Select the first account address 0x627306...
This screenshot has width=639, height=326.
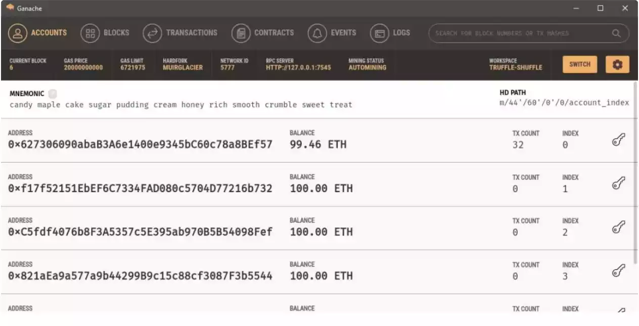[140, 145]
